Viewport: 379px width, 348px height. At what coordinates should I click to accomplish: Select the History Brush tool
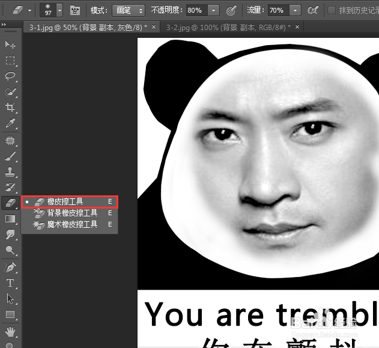(10, 188)
